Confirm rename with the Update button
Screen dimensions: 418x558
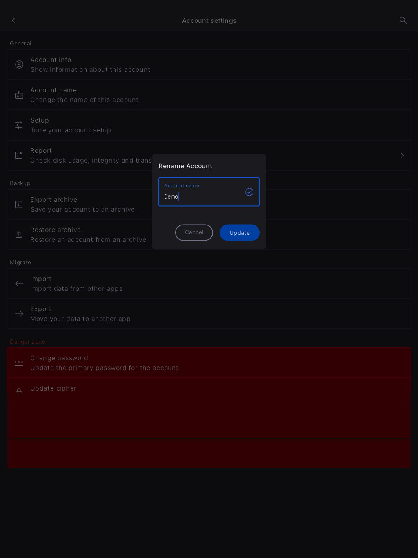point(240,232)
